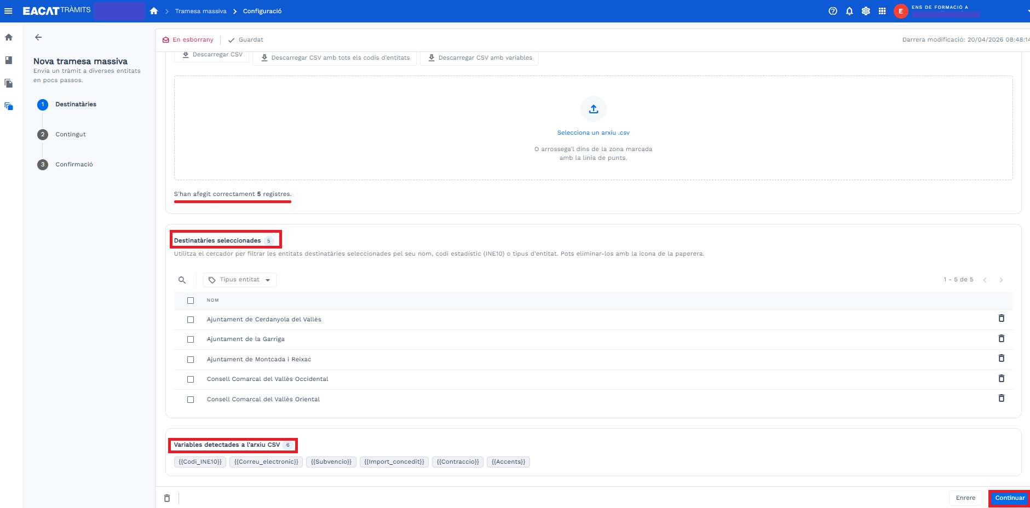Open the apps grid icon
The height and width of the screenshot is (508, 1030).
882,11
